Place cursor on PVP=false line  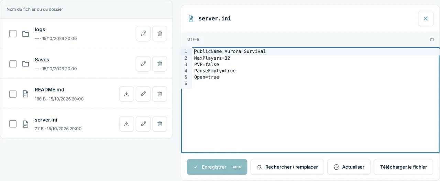point(207,64)
